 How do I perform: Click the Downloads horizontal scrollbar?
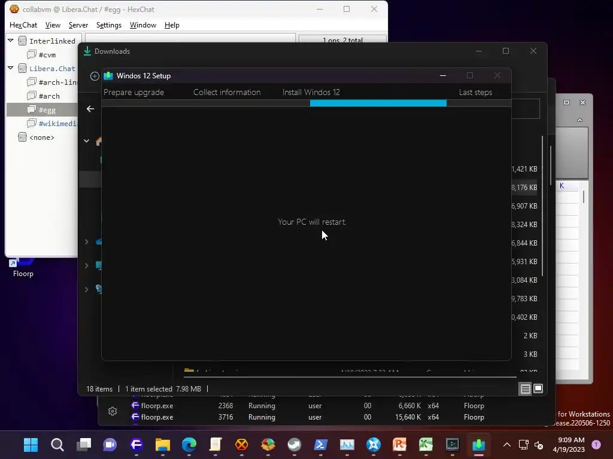tap(350, 378)
